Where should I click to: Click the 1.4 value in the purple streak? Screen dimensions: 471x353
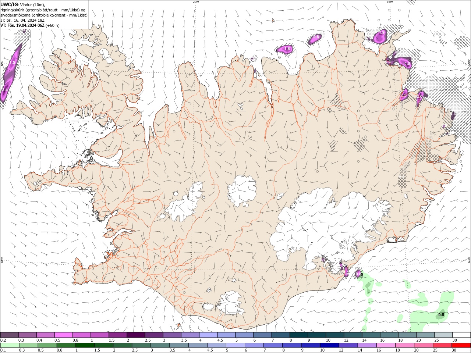(x=5, y=90)
